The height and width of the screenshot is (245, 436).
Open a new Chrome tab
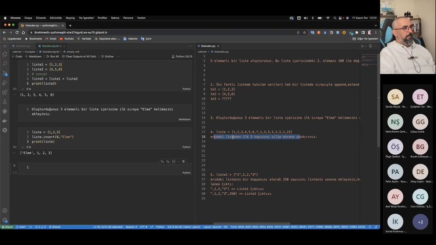pos(70,26)
